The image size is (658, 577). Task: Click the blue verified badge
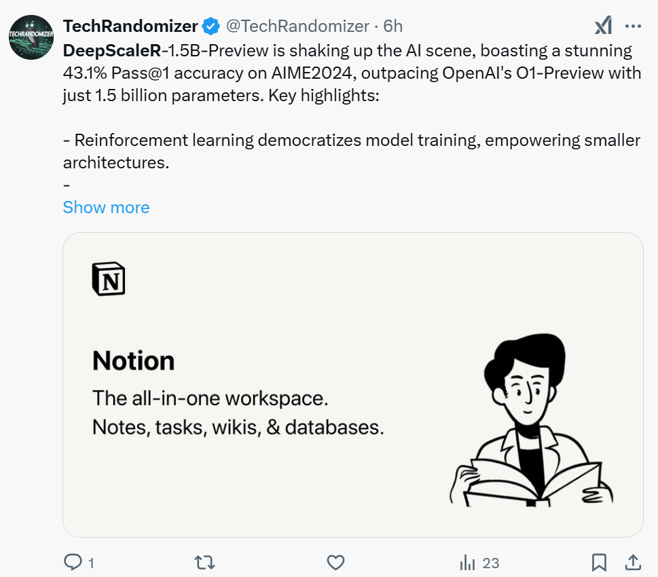pos(211,26)
